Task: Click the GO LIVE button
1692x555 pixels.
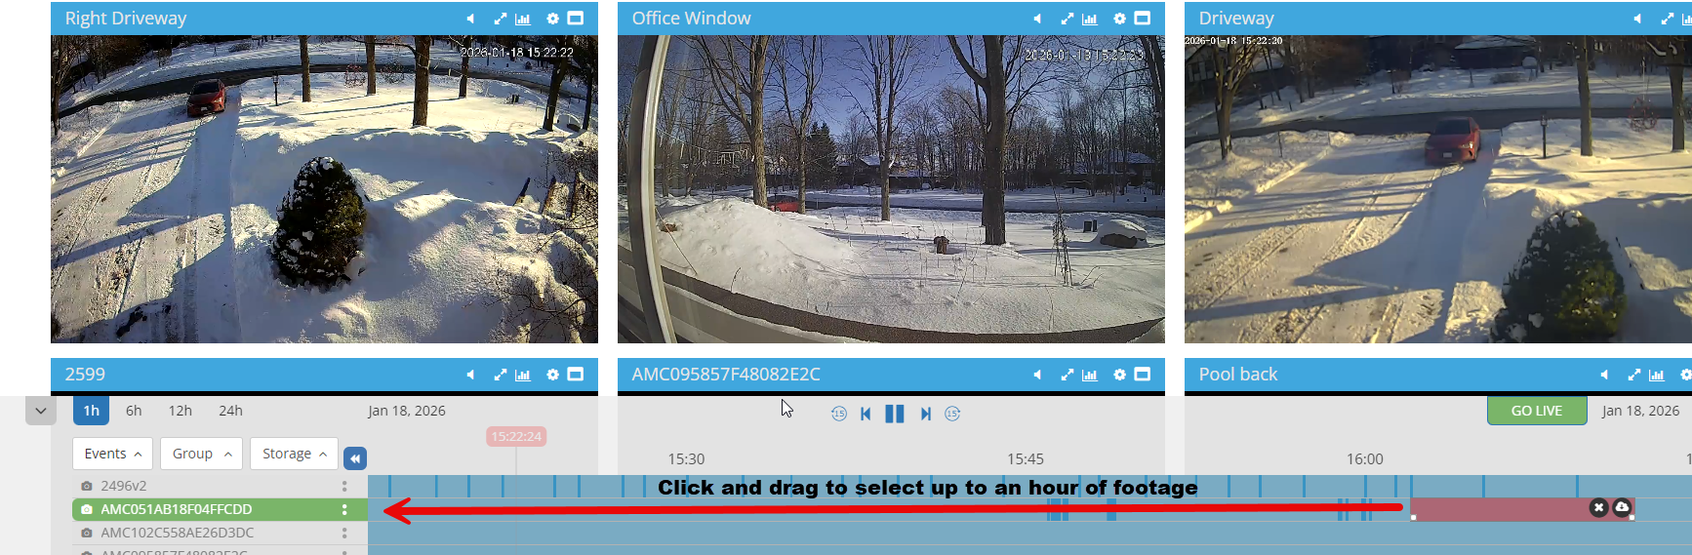Action: pos(1537,411)
